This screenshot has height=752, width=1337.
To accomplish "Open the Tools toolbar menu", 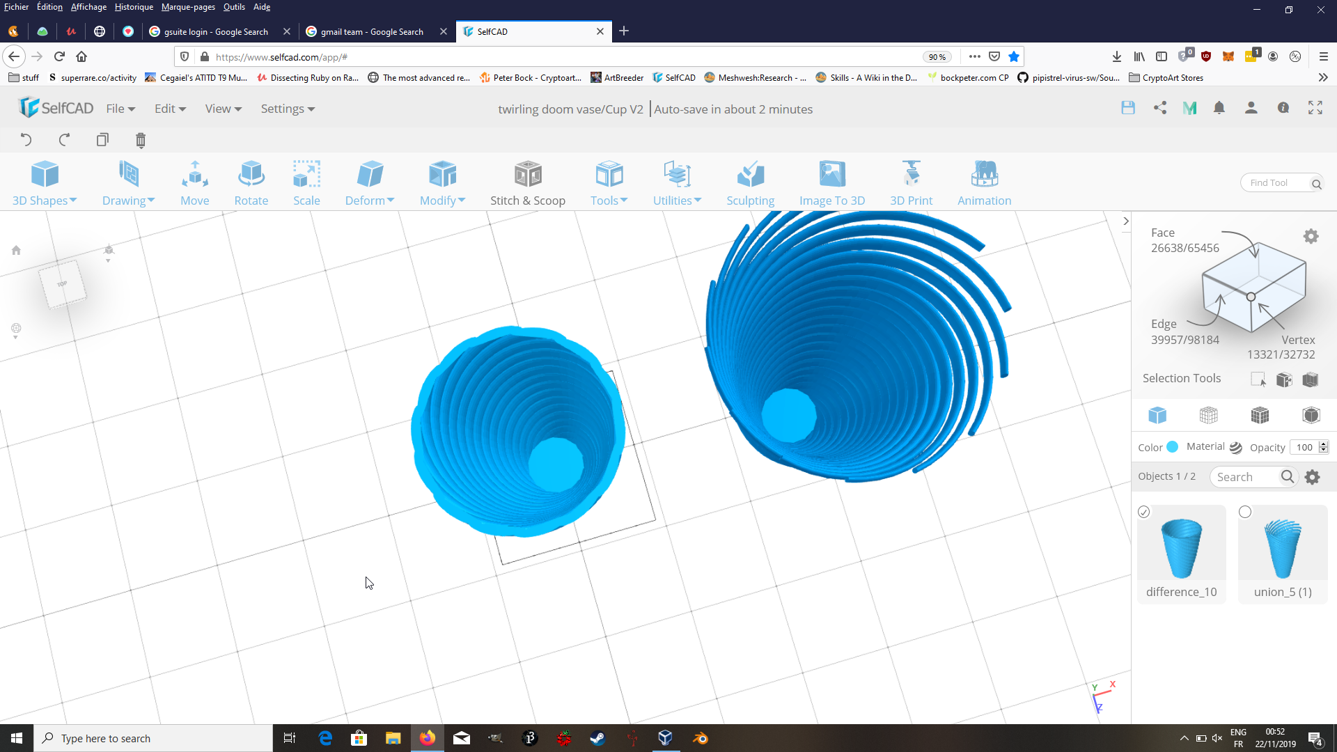I will click(x=609, y=183).
